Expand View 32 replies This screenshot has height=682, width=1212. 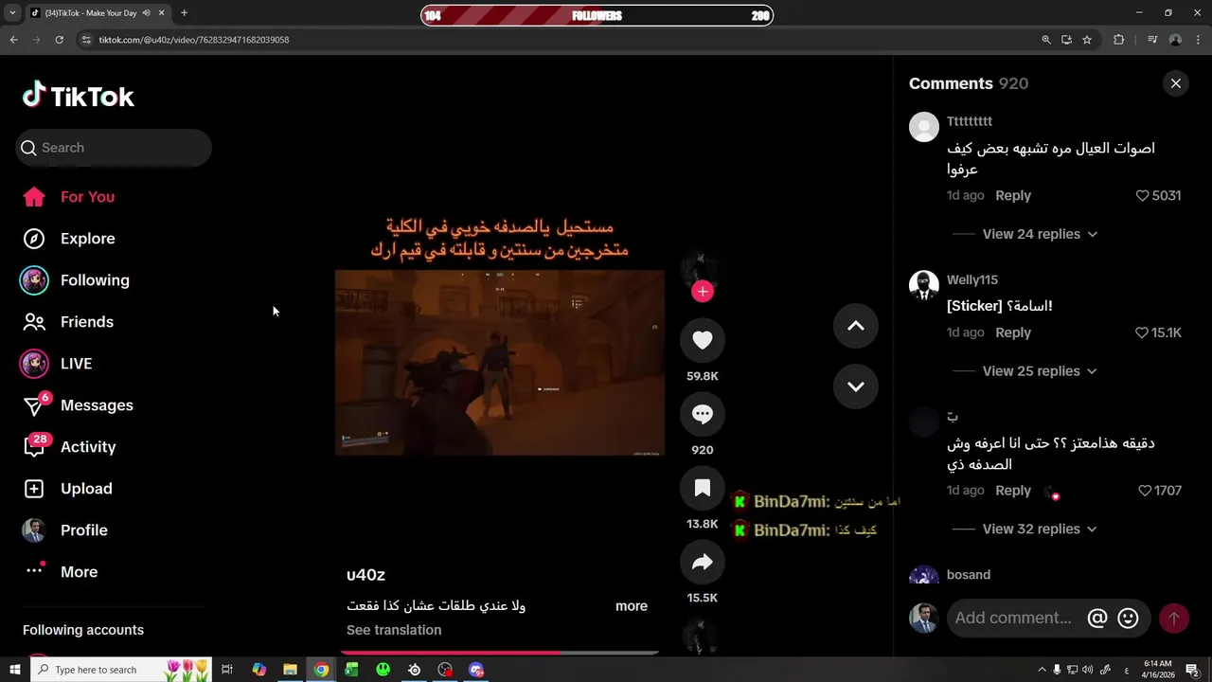pos(1040,529)
